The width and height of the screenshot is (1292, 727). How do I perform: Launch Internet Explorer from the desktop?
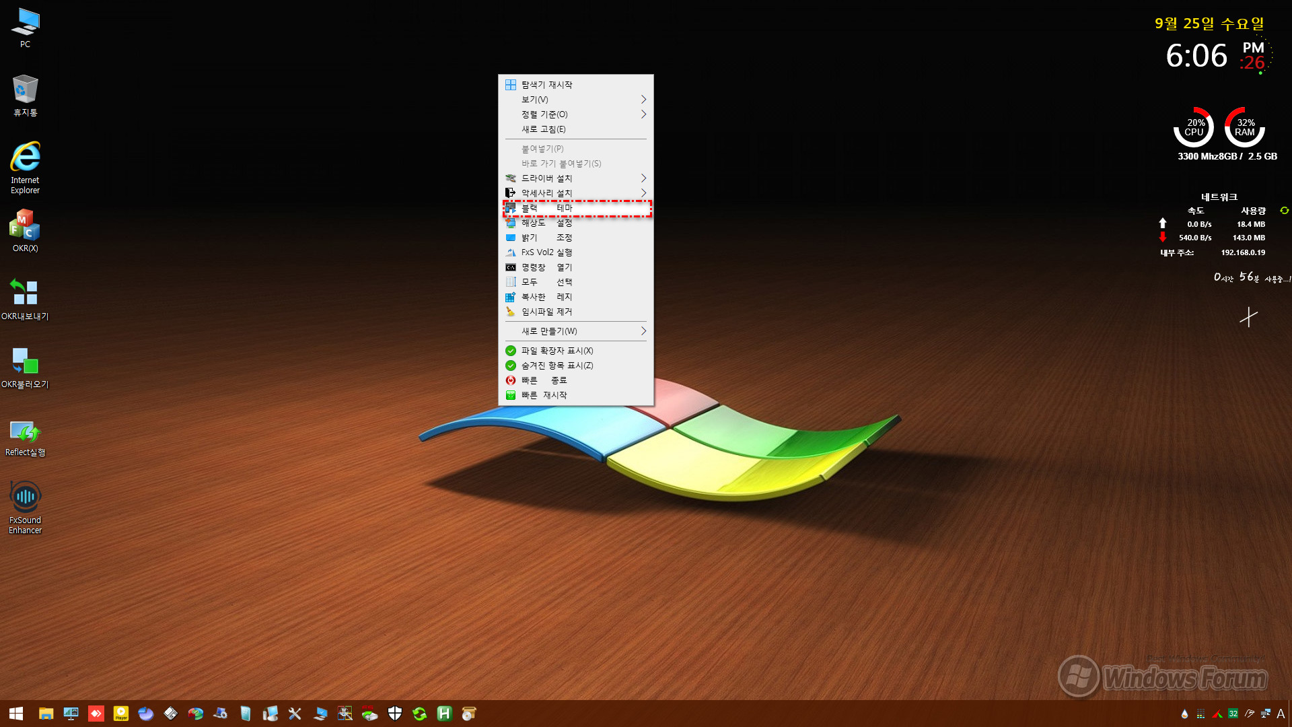click(25, 168)
